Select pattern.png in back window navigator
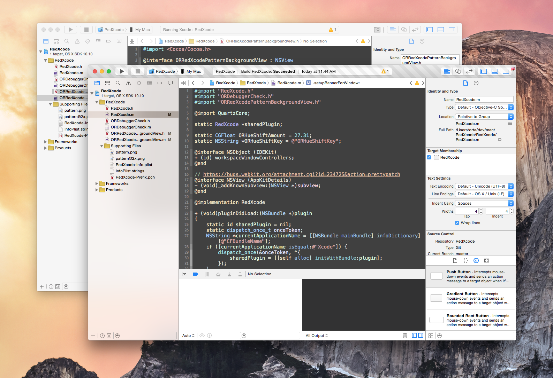The width and height of the screenshot is (553, 378). 75,110
